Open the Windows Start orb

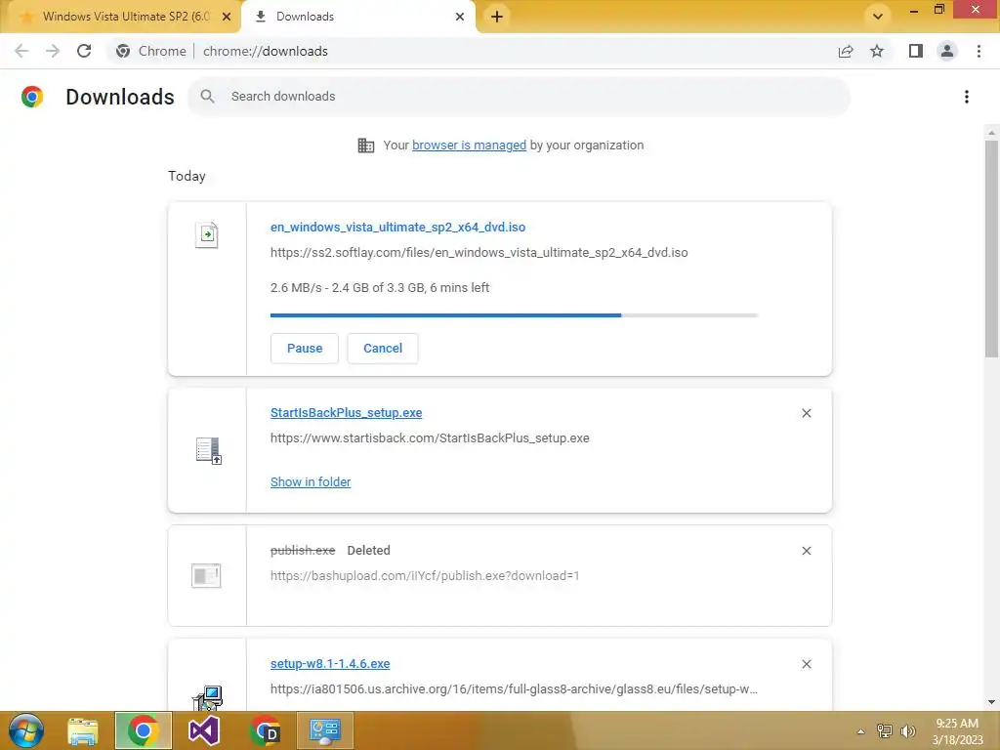26,730
